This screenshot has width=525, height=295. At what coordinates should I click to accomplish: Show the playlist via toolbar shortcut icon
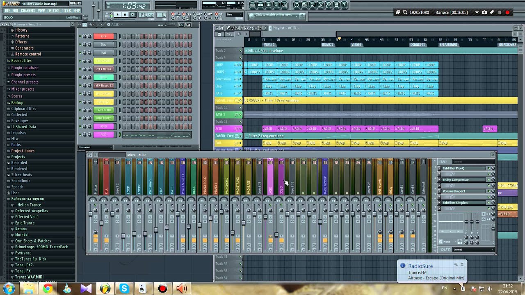[253, 5]
